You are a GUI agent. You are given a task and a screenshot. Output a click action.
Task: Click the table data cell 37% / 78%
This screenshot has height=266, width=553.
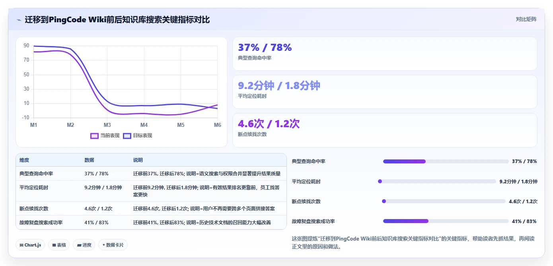tap(96, 174)
